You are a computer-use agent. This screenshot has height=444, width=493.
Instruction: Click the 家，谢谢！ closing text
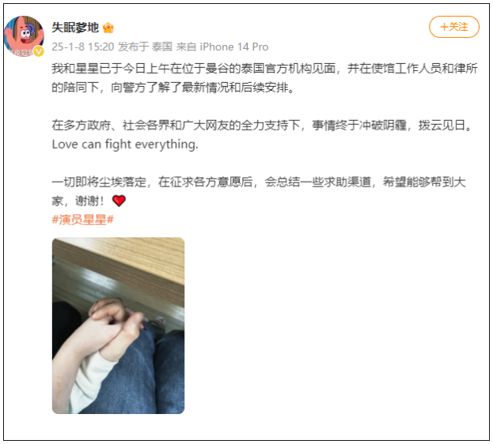coord(78,201)
